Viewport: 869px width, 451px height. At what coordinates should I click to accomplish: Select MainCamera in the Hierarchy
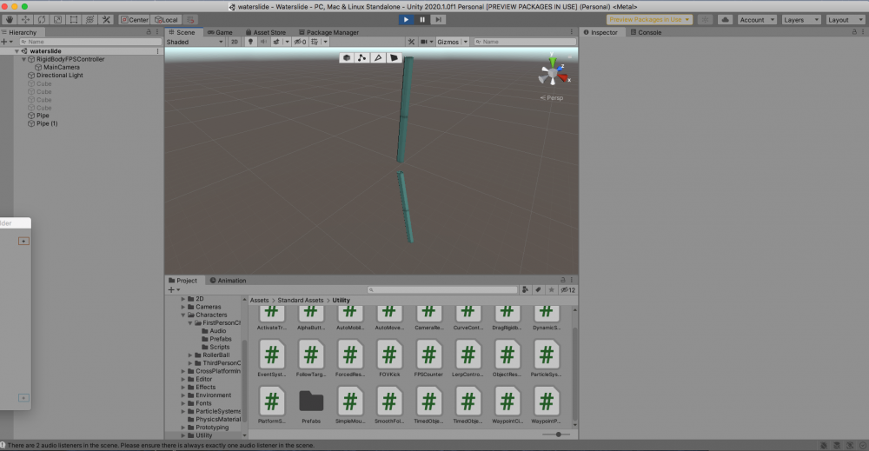pyautogui.click(x=61, y=67)
